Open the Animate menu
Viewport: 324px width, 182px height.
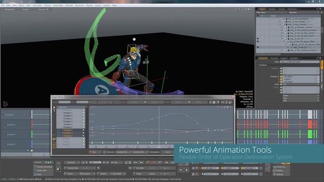[x=69, y=6]
